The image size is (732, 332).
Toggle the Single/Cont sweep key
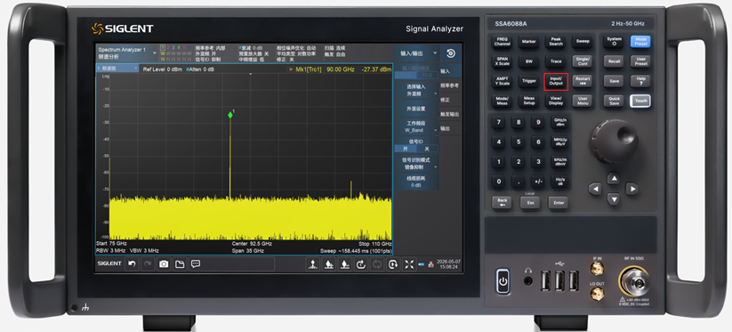click(x=583, y=61)
